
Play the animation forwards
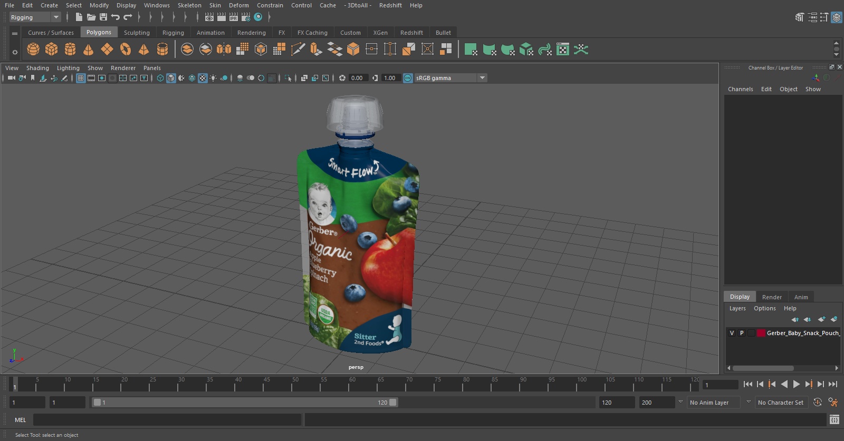(797, 385)
